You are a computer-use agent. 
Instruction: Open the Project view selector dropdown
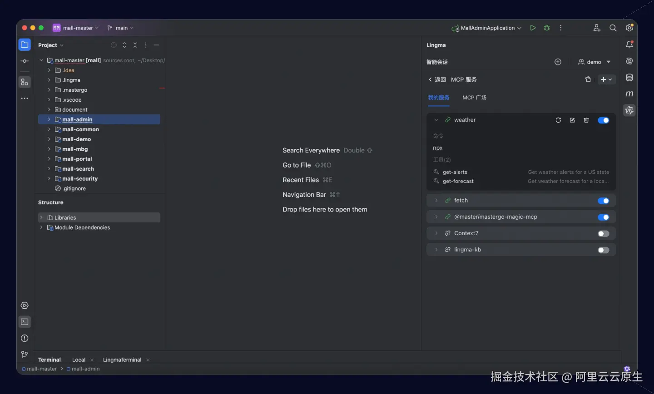pyautogui.click(x=51, y=45)
